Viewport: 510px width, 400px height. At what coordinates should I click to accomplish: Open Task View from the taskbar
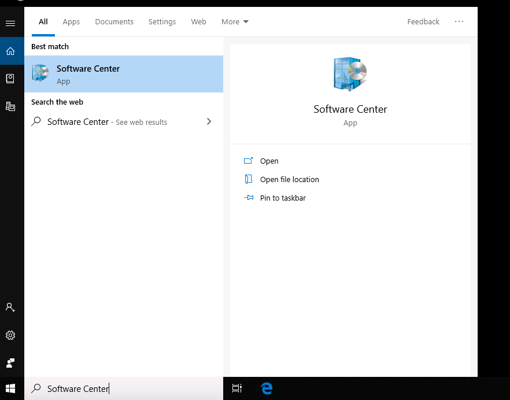tap(237, 388)
